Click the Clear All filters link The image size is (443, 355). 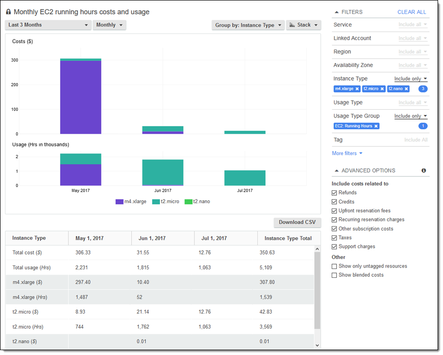pos(411,12)
